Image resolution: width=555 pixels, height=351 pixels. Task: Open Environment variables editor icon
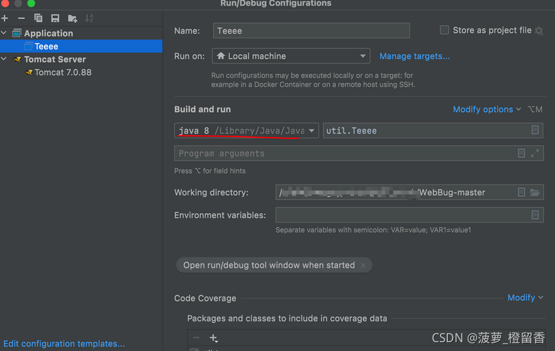[535, 214]
